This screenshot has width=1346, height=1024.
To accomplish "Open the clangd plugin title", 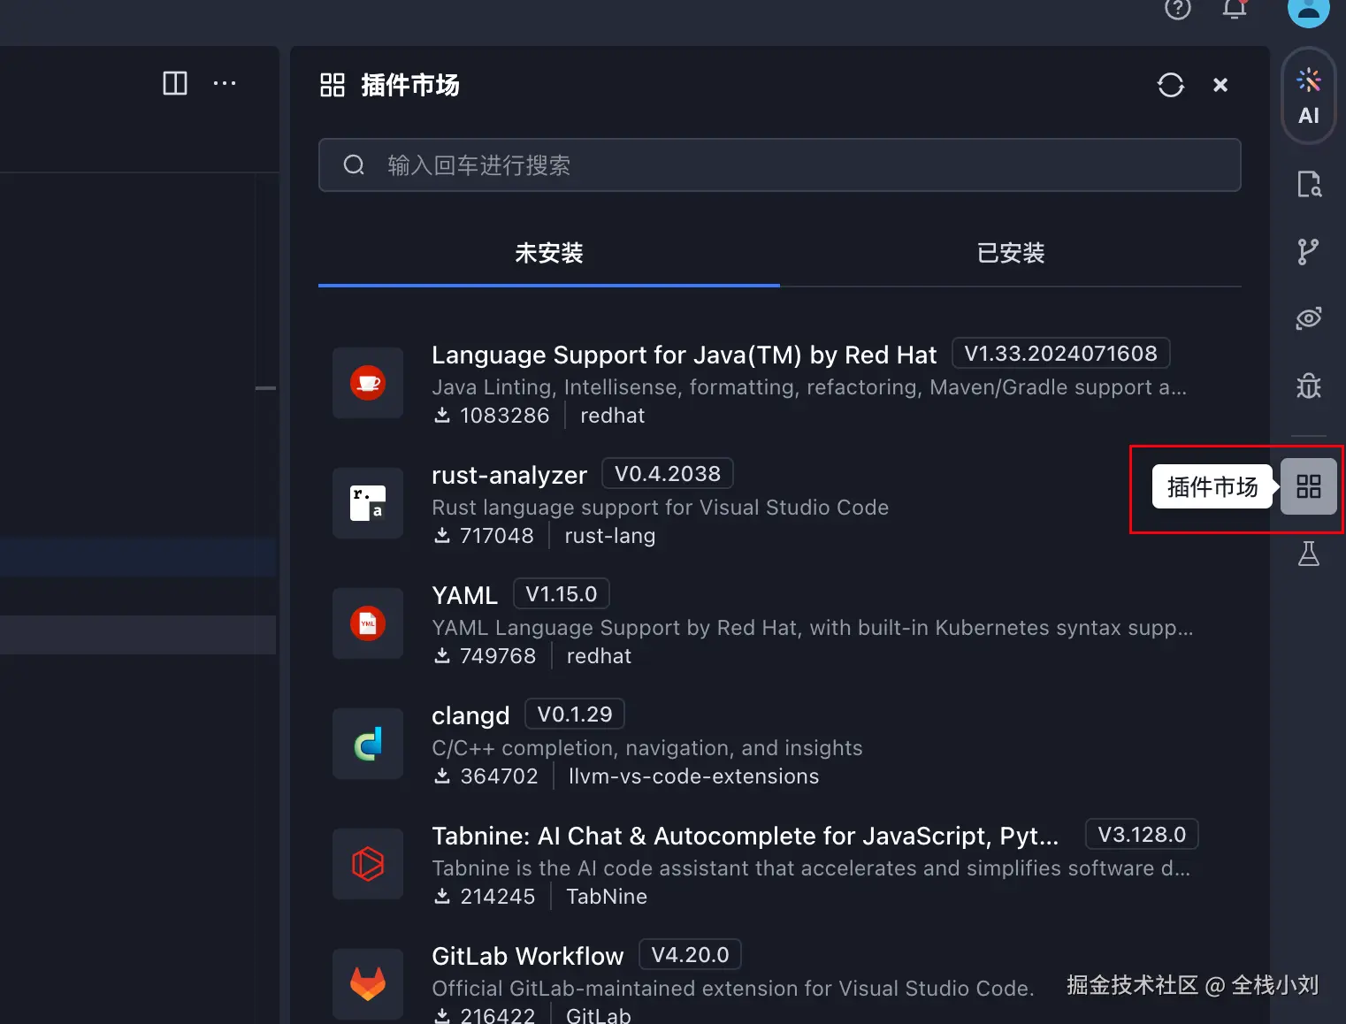I will tap(470, 716).
